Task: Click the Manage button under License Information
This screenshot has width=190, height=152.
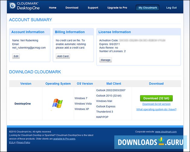Action: (x=106, y=60)
